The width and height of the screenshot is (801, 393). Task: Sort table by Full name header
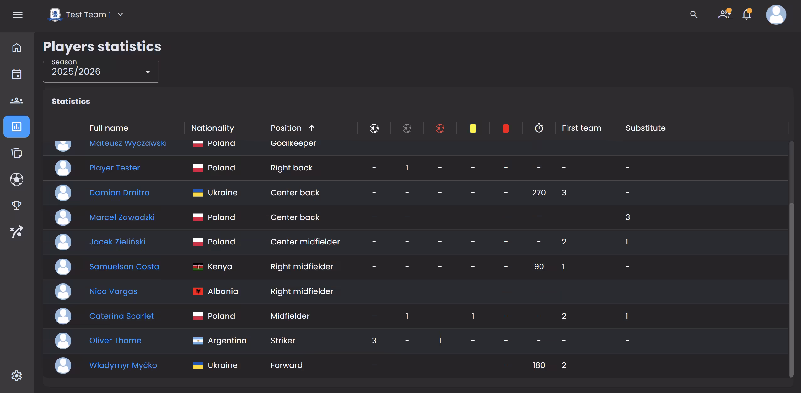coord(108,128)
